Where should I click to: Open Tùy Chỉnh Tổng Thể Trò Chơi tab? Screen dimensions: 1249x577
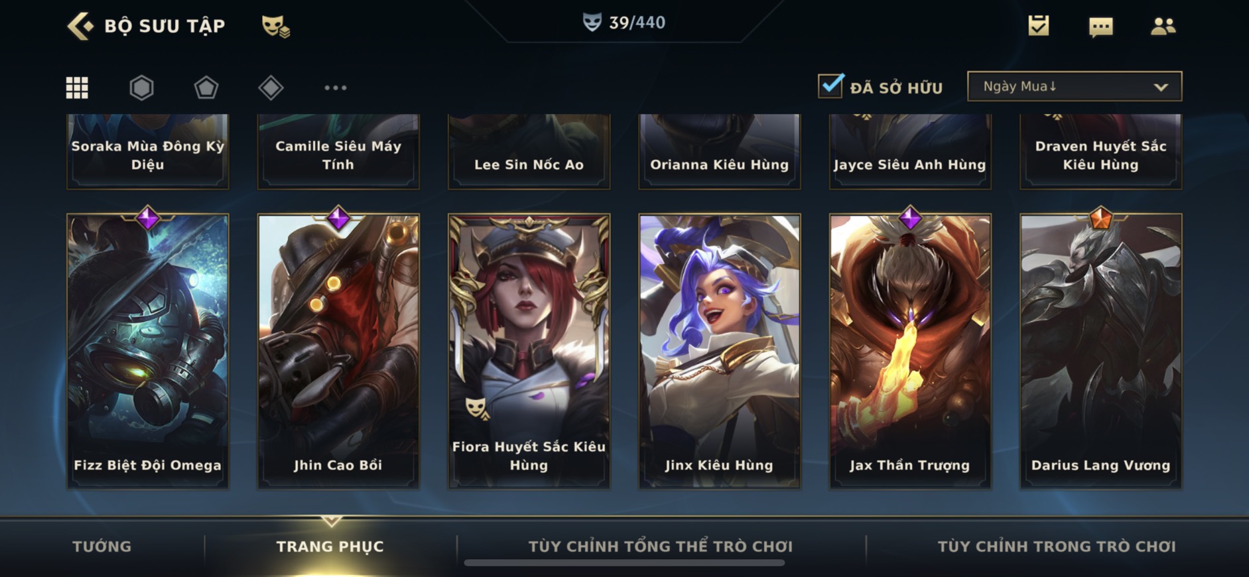coord(661,546)
